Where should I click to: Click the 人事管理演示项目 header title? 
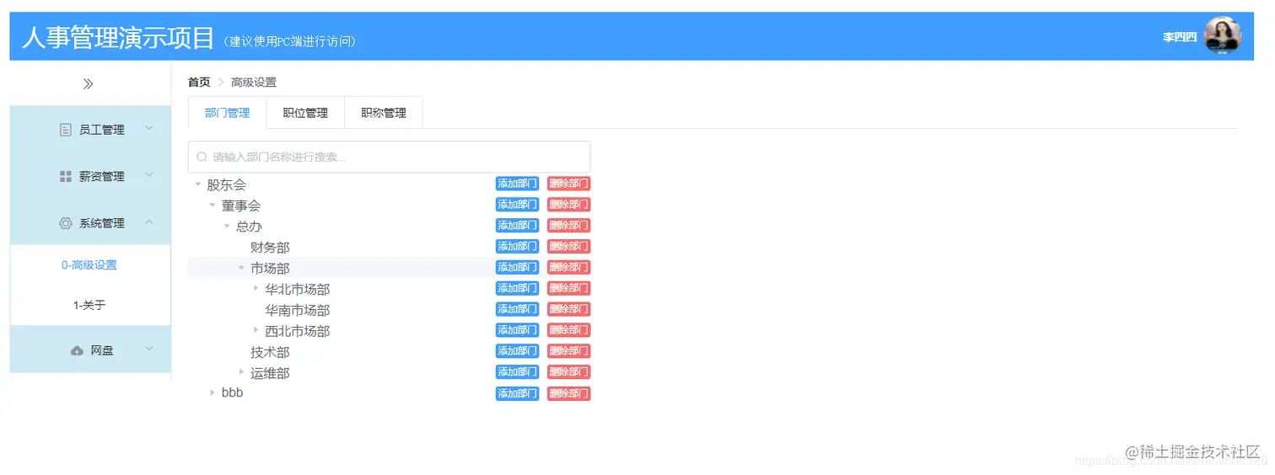point(118,38)
